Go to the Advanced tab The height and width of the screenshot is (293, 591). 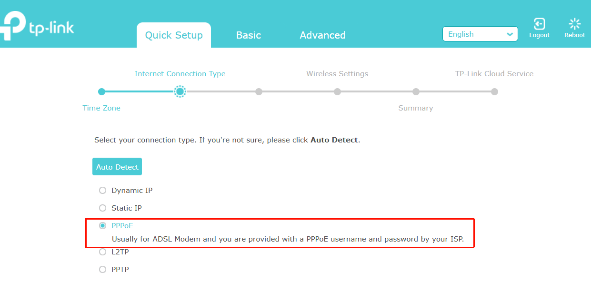(x=322, y=35)
